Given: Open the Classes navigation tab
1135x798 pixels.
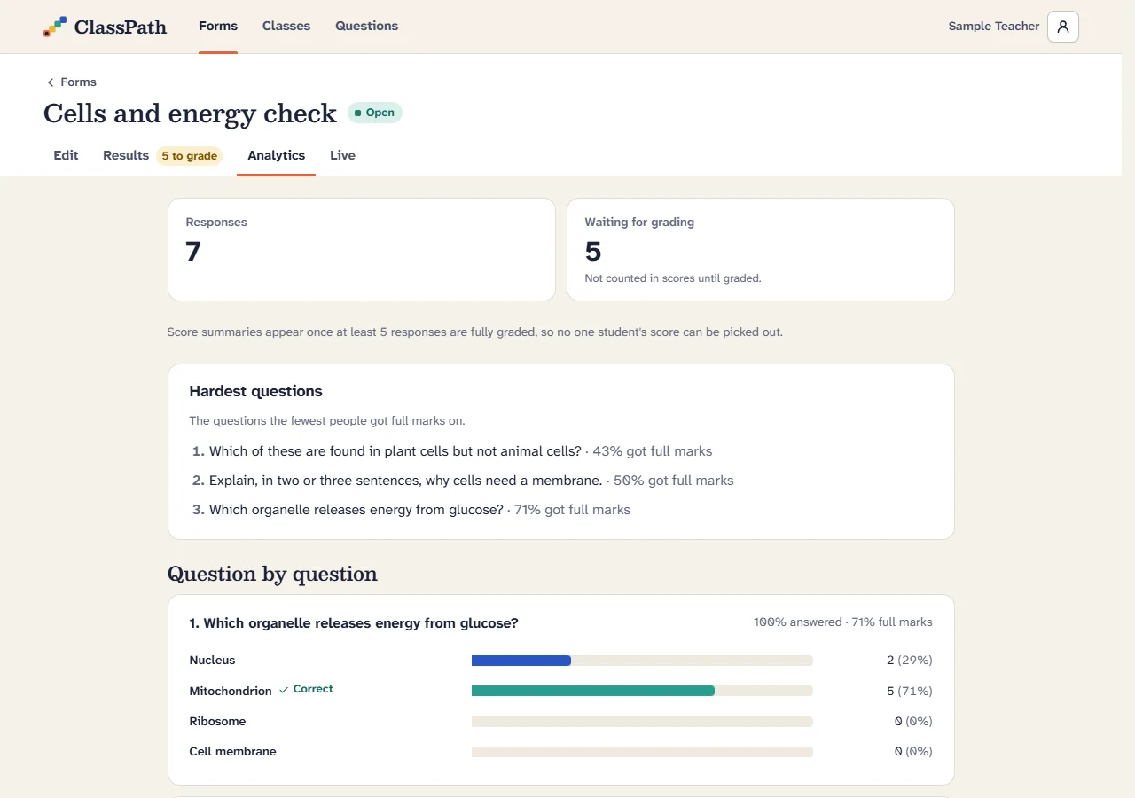Looking at the screenshot, I should tap(286, 26).
